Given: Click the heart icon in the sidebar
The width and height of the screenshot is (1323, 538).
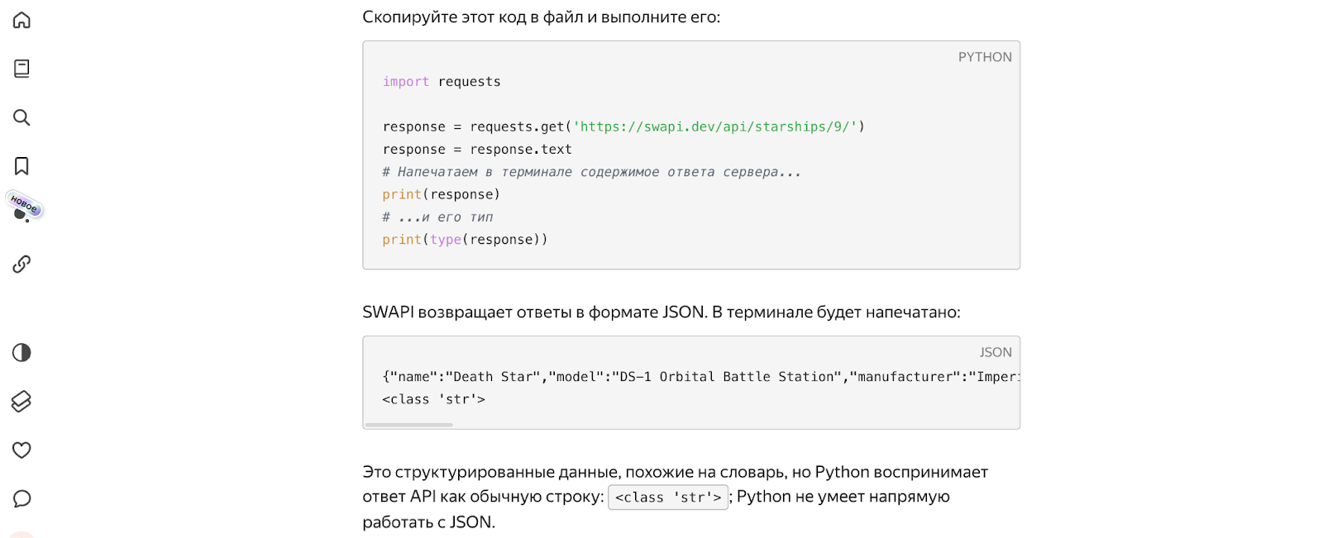Looking at the screenshot, I should [x=21, y=450].
